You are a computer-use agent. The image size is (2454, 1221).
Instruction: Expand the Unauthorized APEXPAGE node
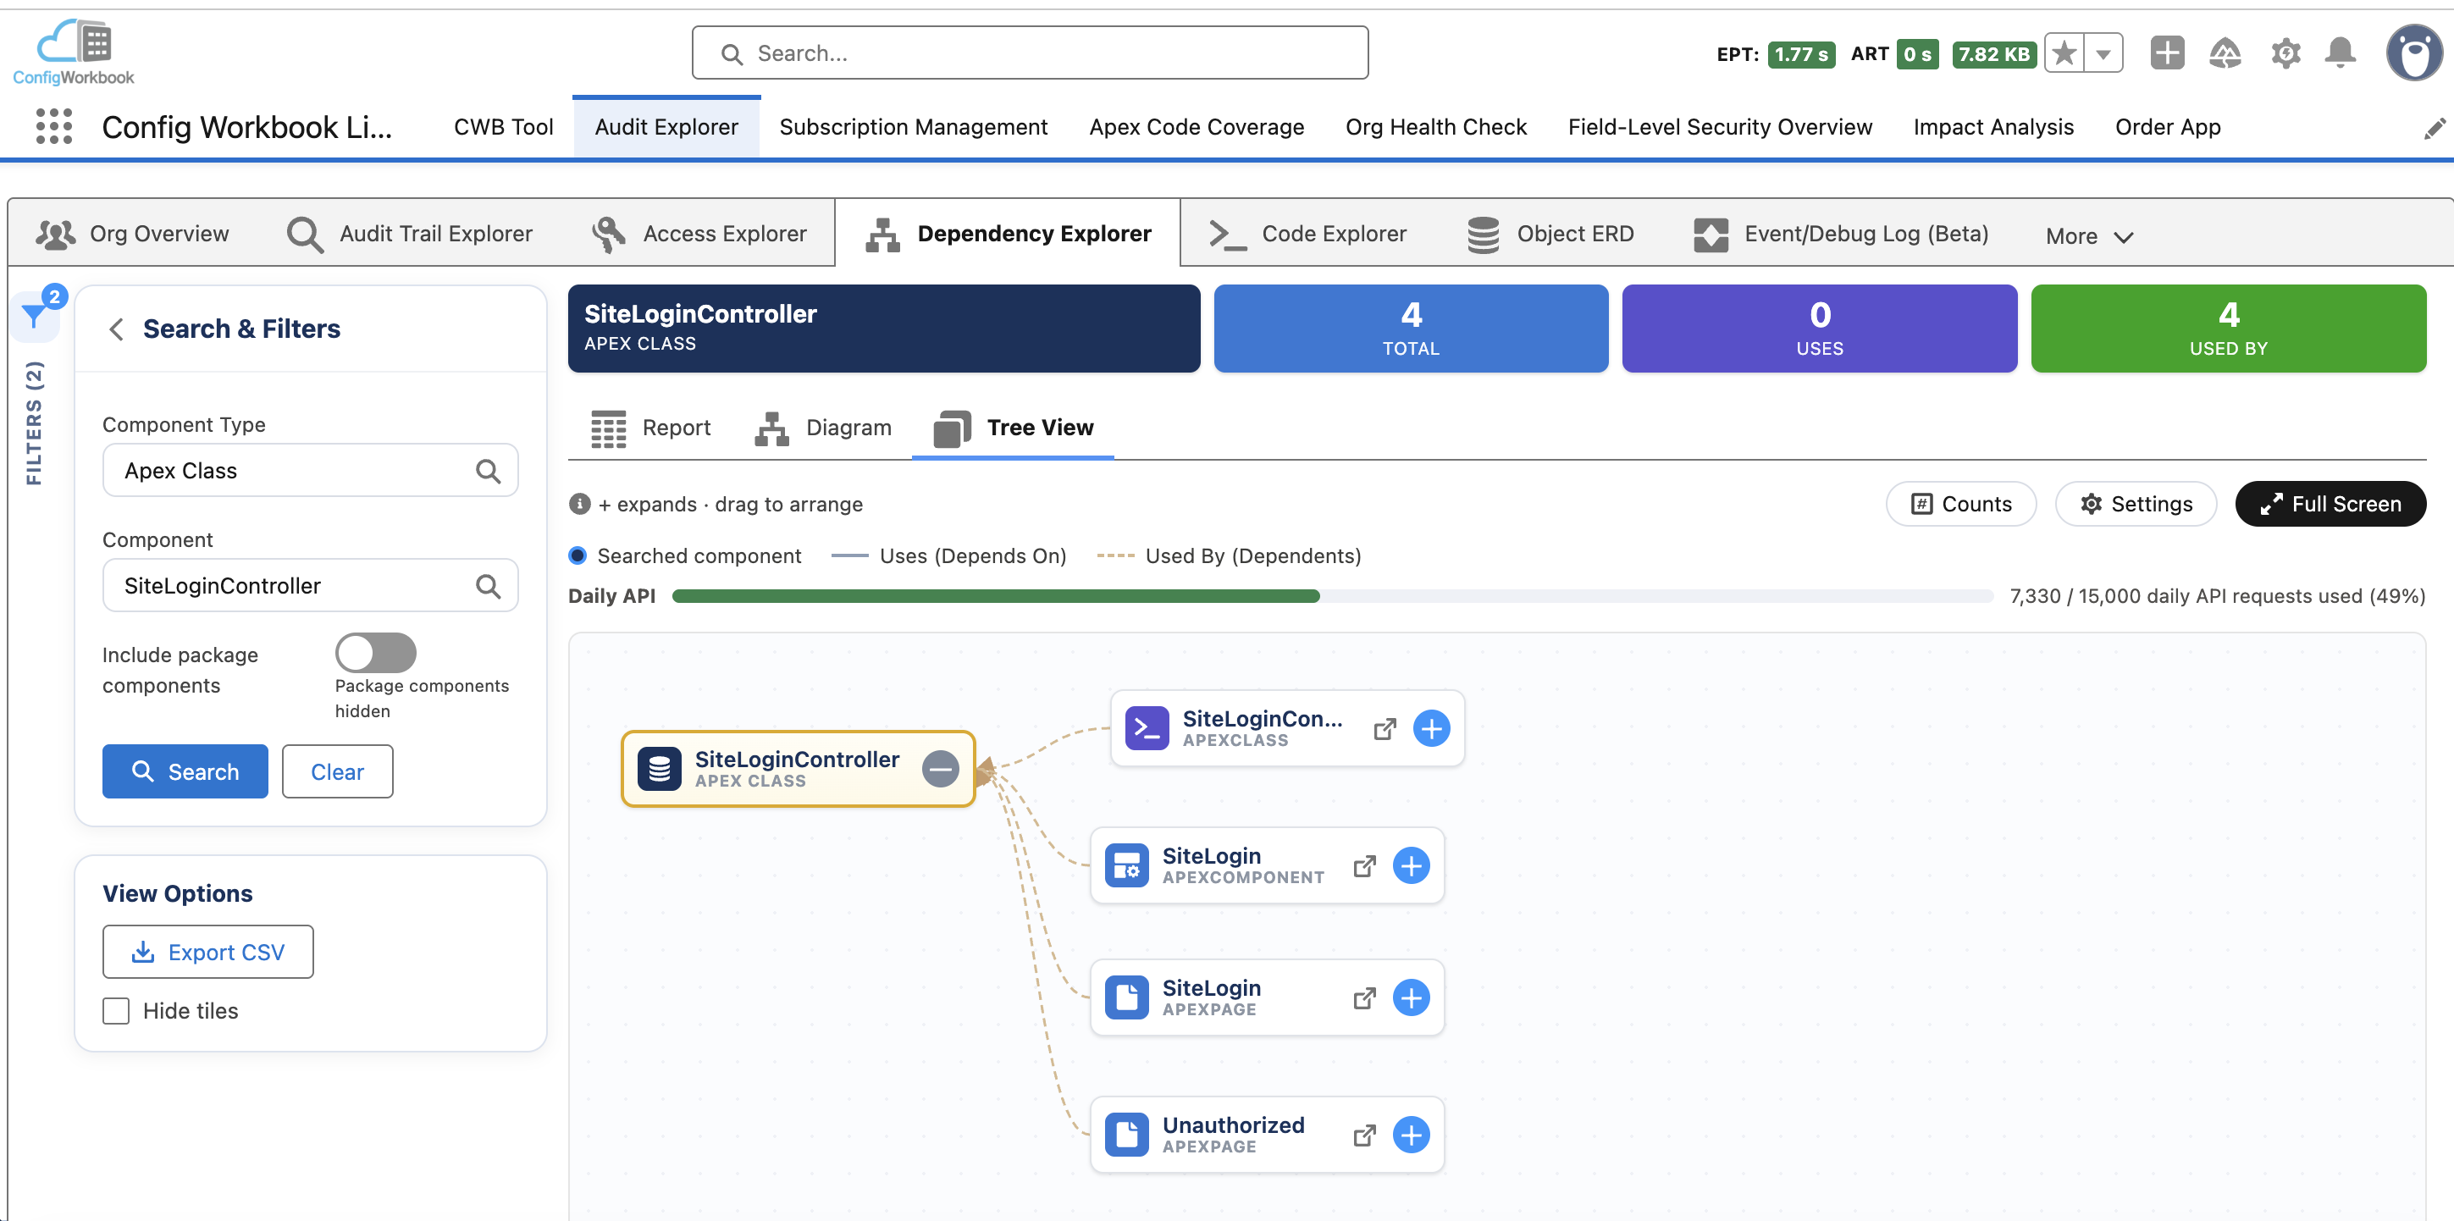tap(1411, 1135)
